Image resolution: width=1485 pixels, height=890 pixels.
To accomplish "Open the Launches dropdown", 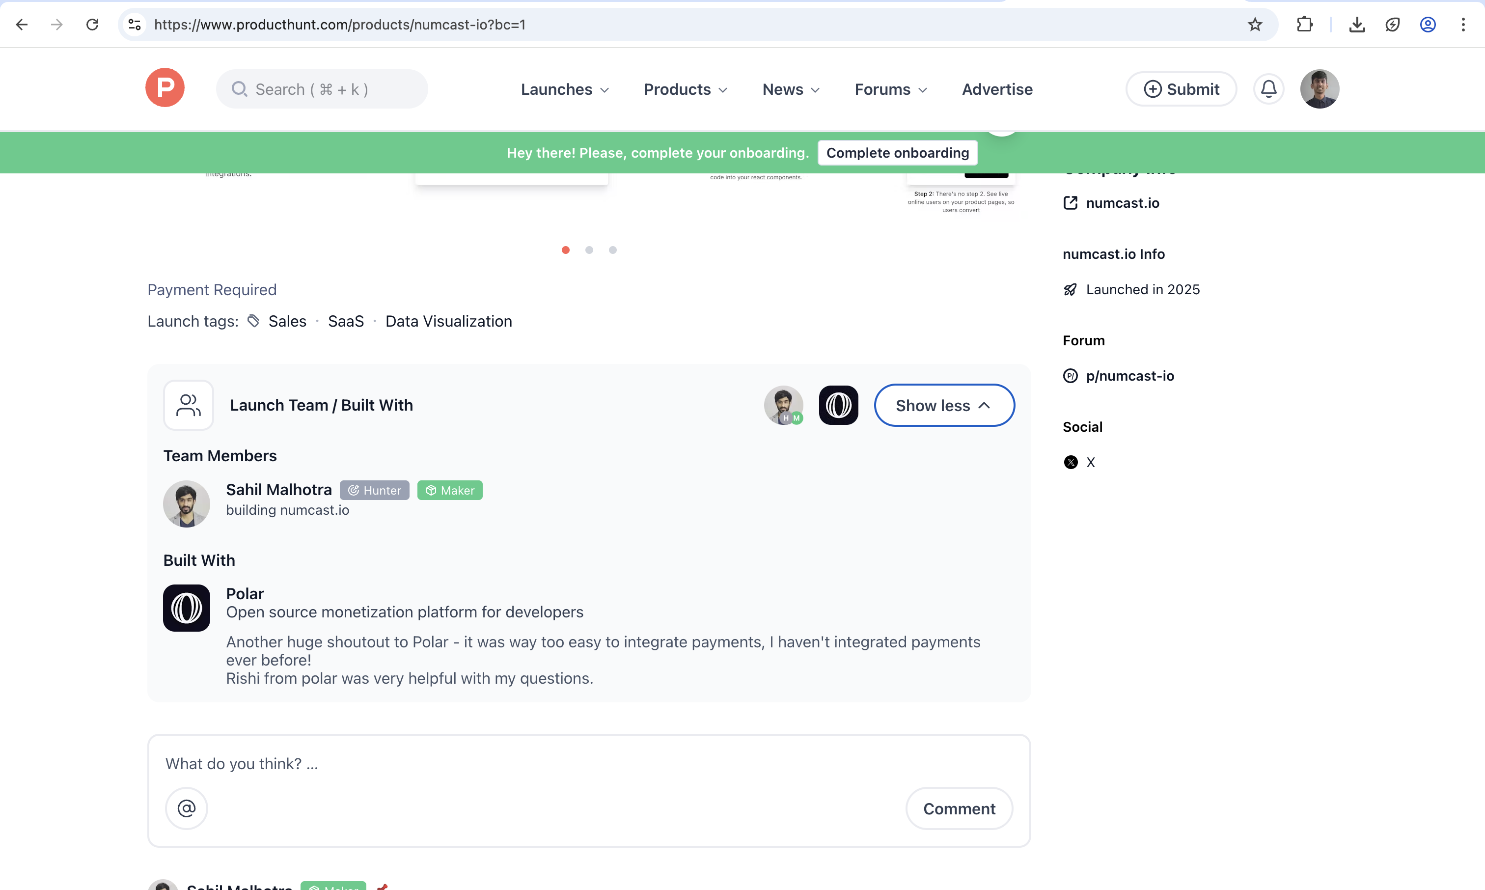I will (x=564, y=89).
